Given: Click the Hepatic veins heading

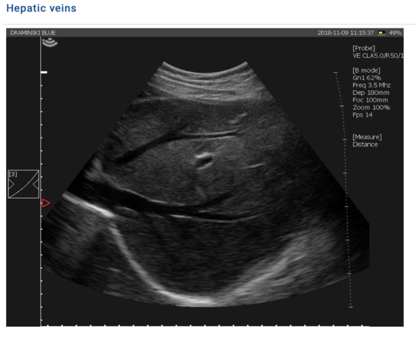Looking at the screenshot, I should coord(41,8).
